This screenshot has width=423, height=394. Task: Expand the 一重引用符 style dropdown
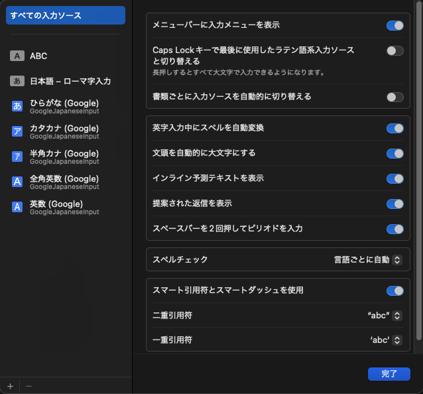click(x=386, y=340)
